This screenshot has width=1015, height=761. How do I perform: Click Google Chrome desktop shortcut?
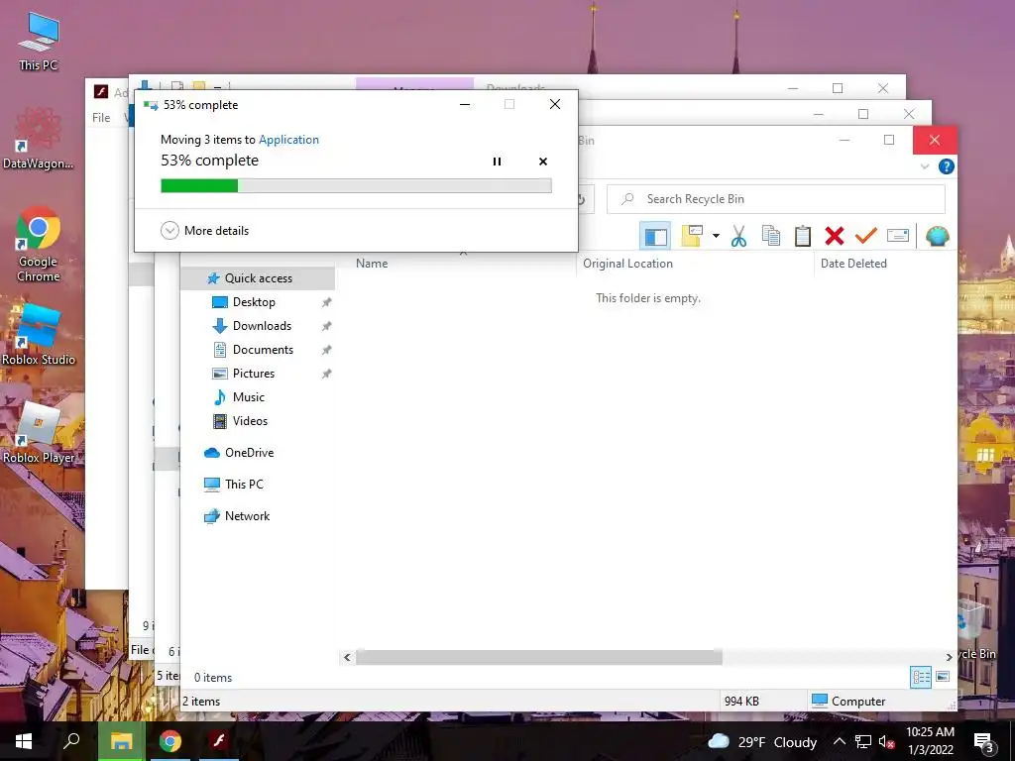pyautogui.click(x=39, y=245)
